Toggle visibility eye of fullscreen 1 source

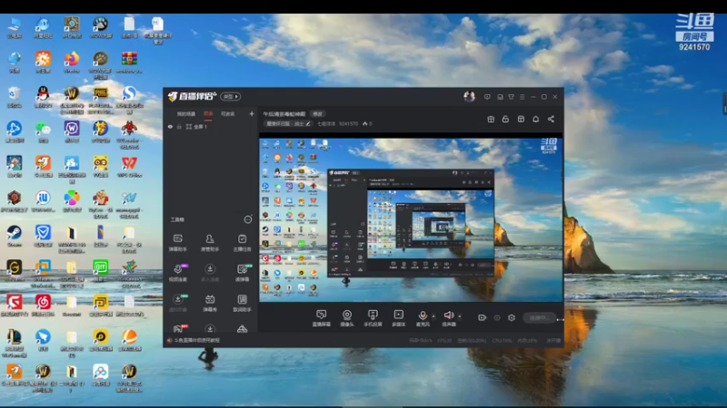coord(170,127)
